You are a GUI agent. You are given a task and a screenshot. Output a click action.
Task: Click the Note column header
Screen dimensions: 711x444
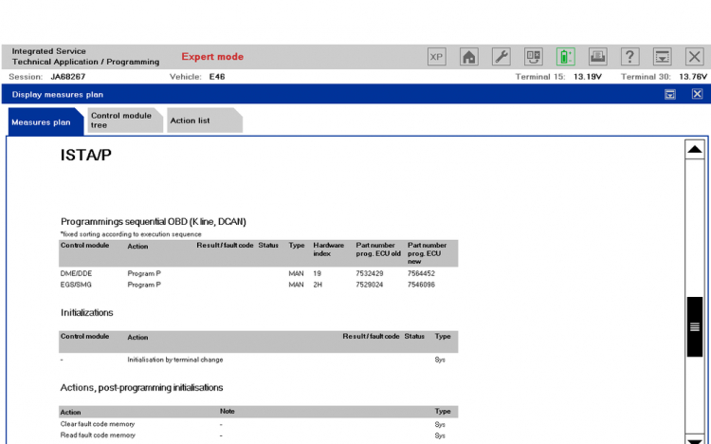point(228,412)
